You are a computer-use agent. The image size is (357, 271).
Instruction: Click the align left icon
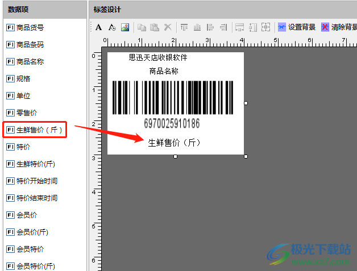click(x=210, y=27)
